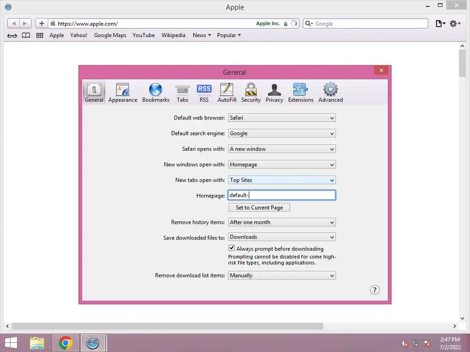Switch to the Bookmarks preferences tab

[x=156, y=93]
